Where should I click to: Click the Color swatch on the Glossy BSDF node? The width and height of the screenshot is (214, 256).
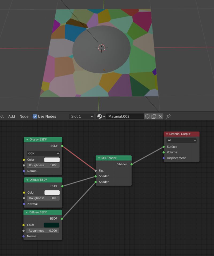click(52, 160)
